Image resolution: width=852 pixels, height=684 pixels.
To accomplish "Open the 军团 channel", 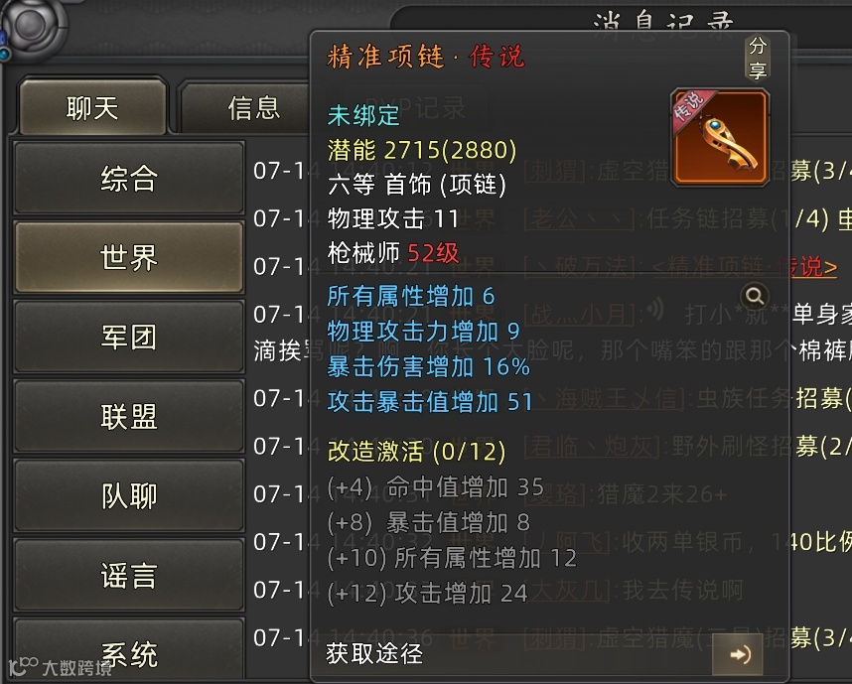I will point(129,337).
